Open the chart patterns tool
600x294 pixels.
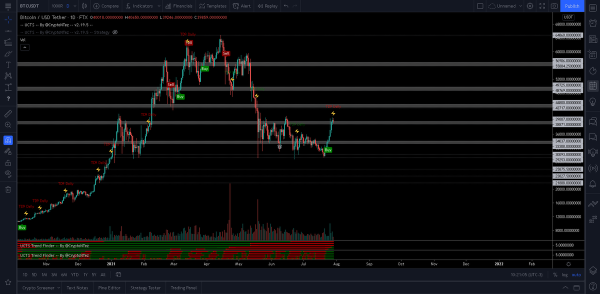[8, 76]
